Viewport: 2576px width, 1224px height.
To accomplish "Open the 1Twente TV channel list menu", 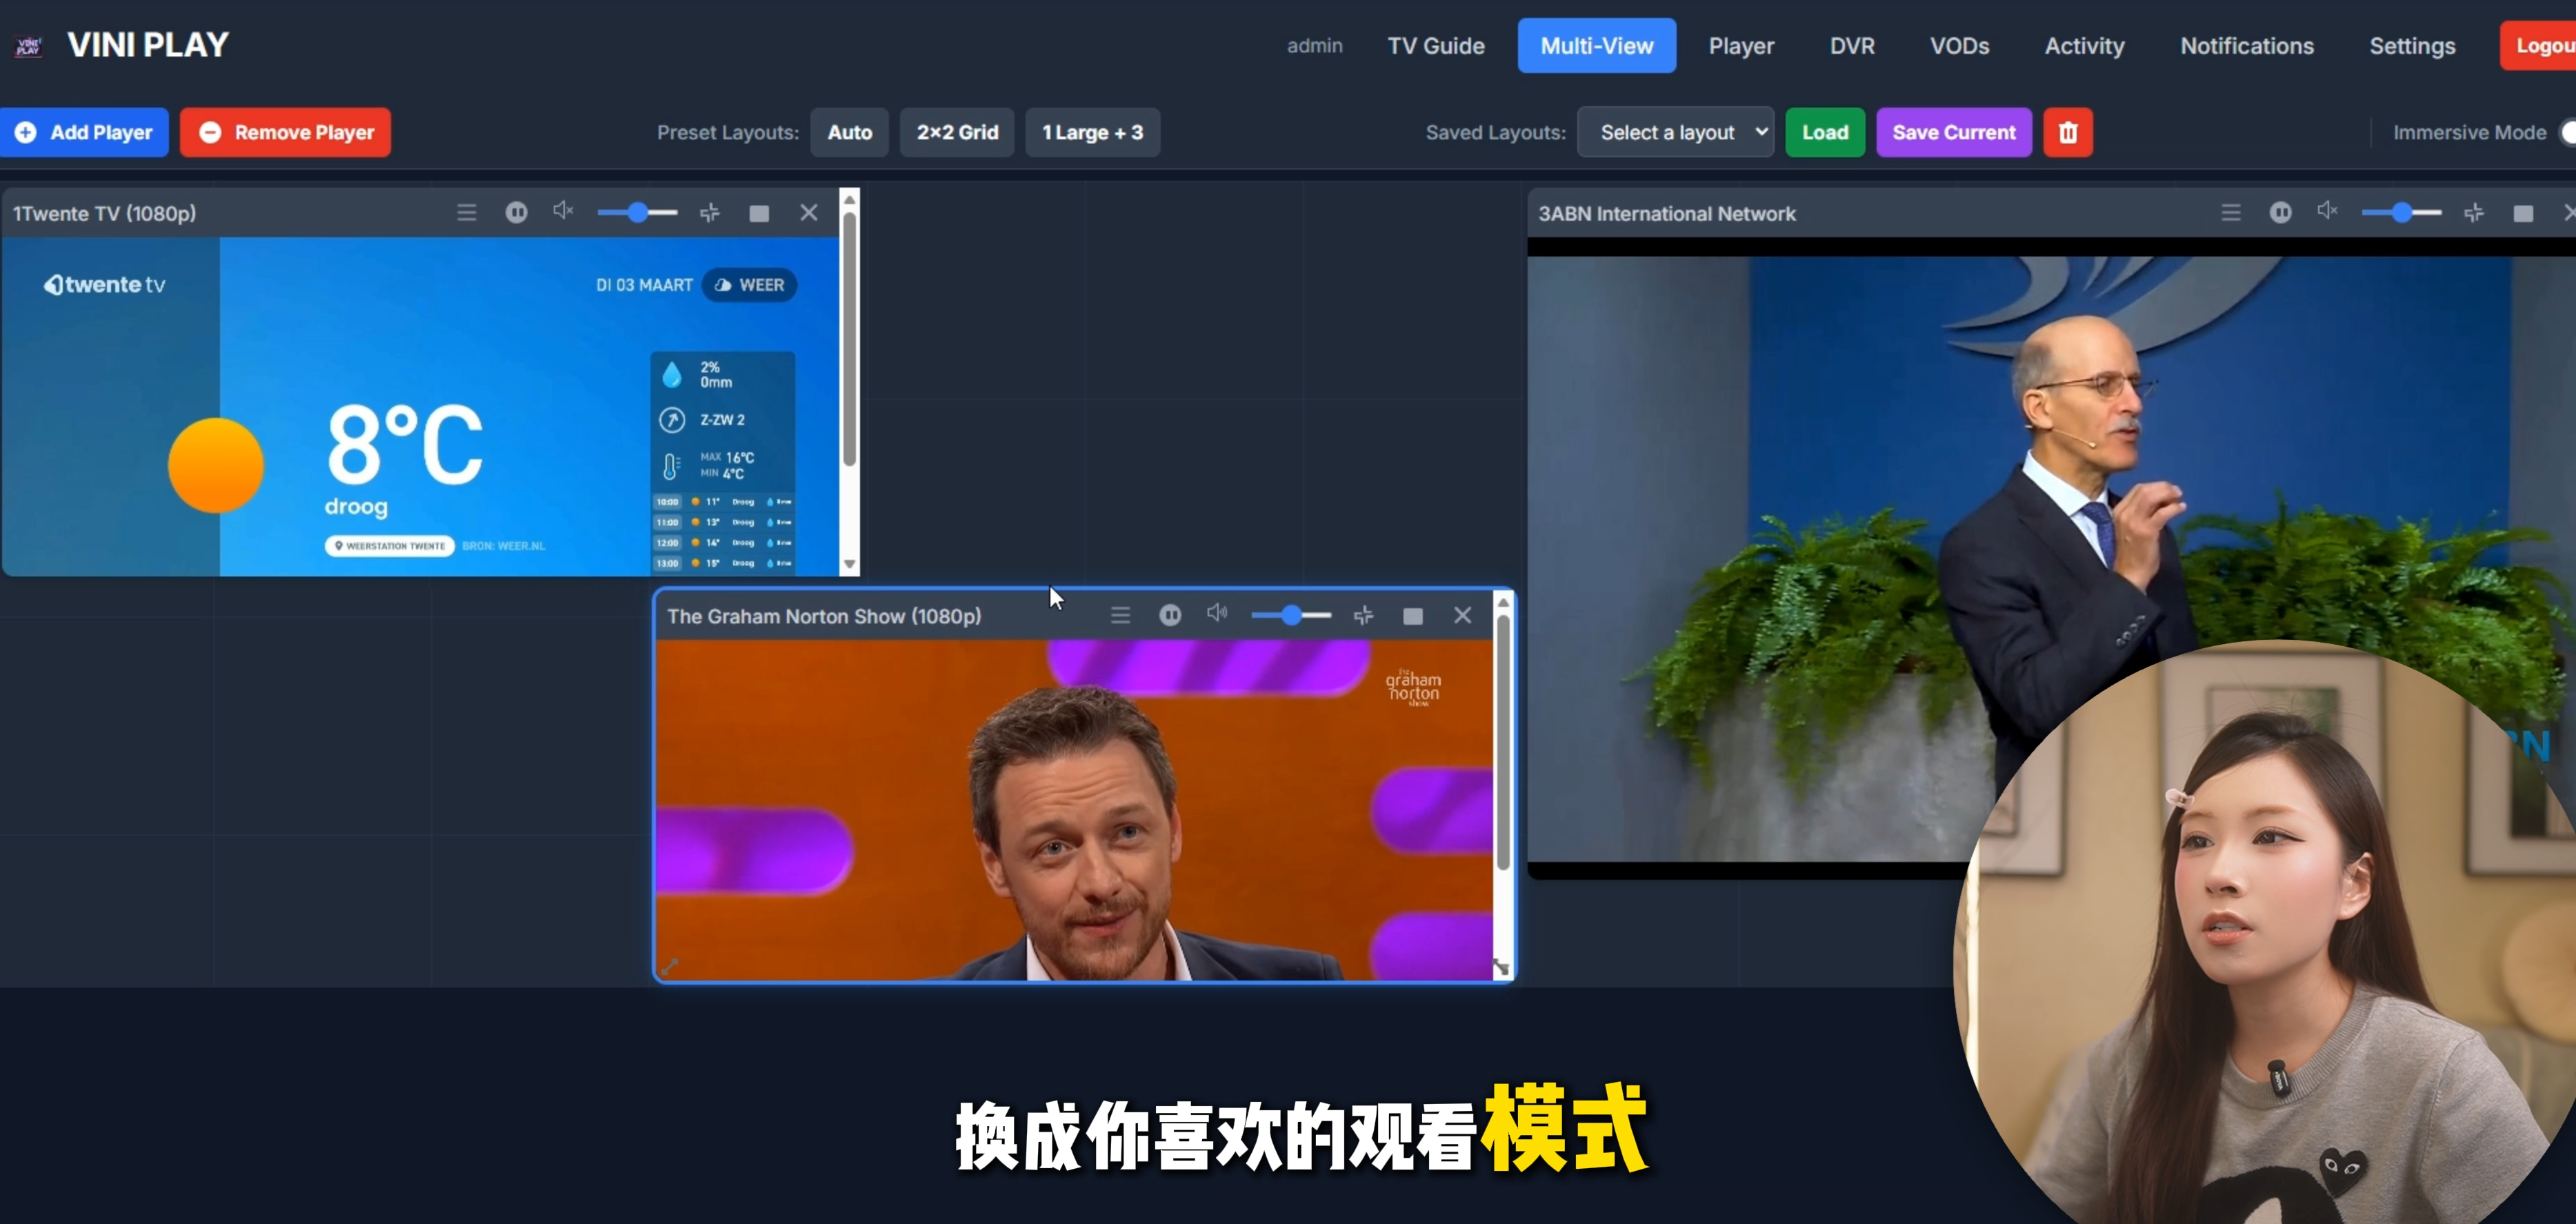I will click(467, 212).
